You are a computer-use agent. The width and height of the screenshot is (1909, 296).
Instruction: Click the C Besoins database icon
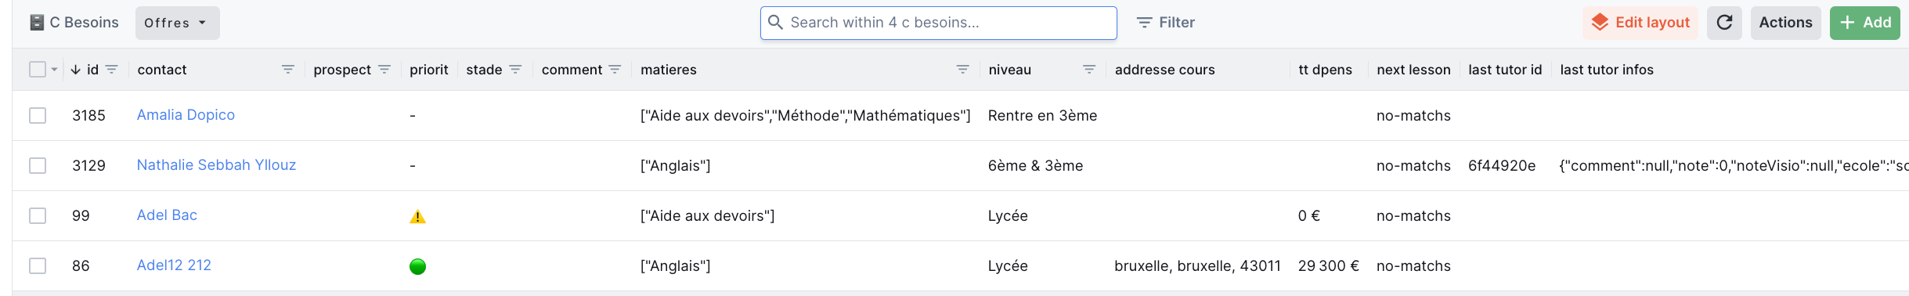37,23
